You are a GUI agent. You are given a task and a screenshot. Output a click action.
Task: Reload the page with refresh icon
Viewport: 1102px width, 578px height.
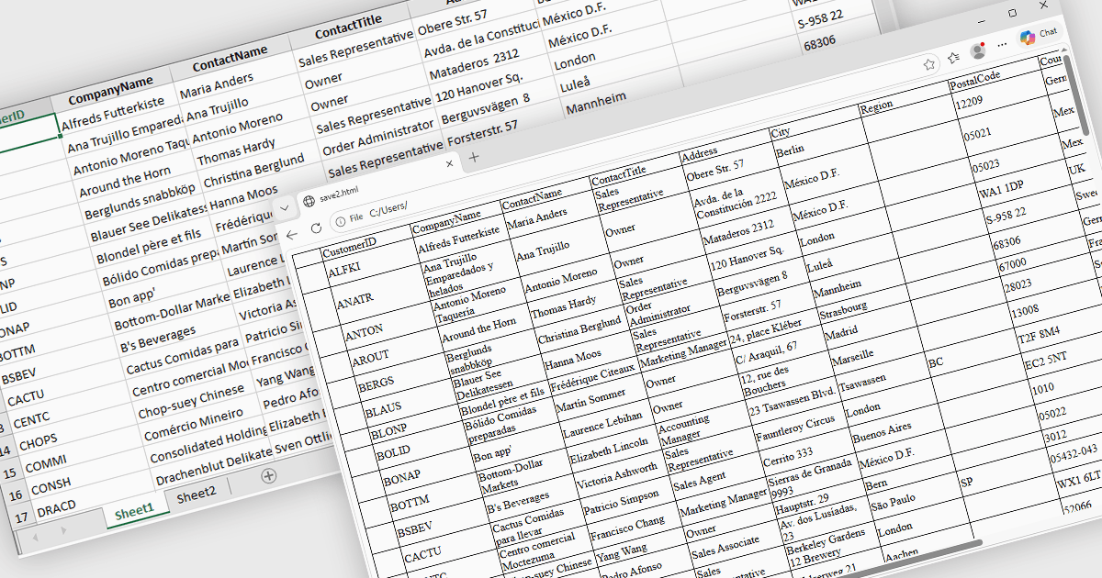316,228
